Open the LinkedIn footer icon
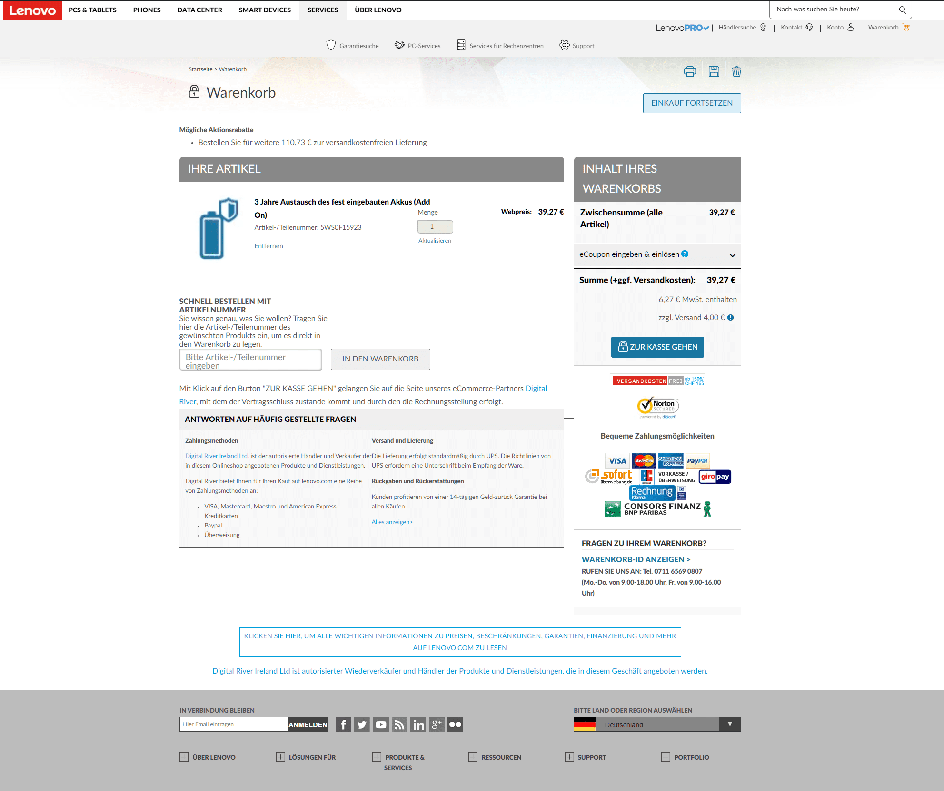944x791 pixels. click(x=418, y=724)
